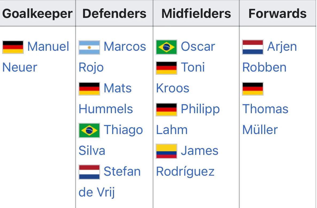The image size is (317, 208).
Task: Open the Toni Kroos link
Action: click(x=193, y=67)
